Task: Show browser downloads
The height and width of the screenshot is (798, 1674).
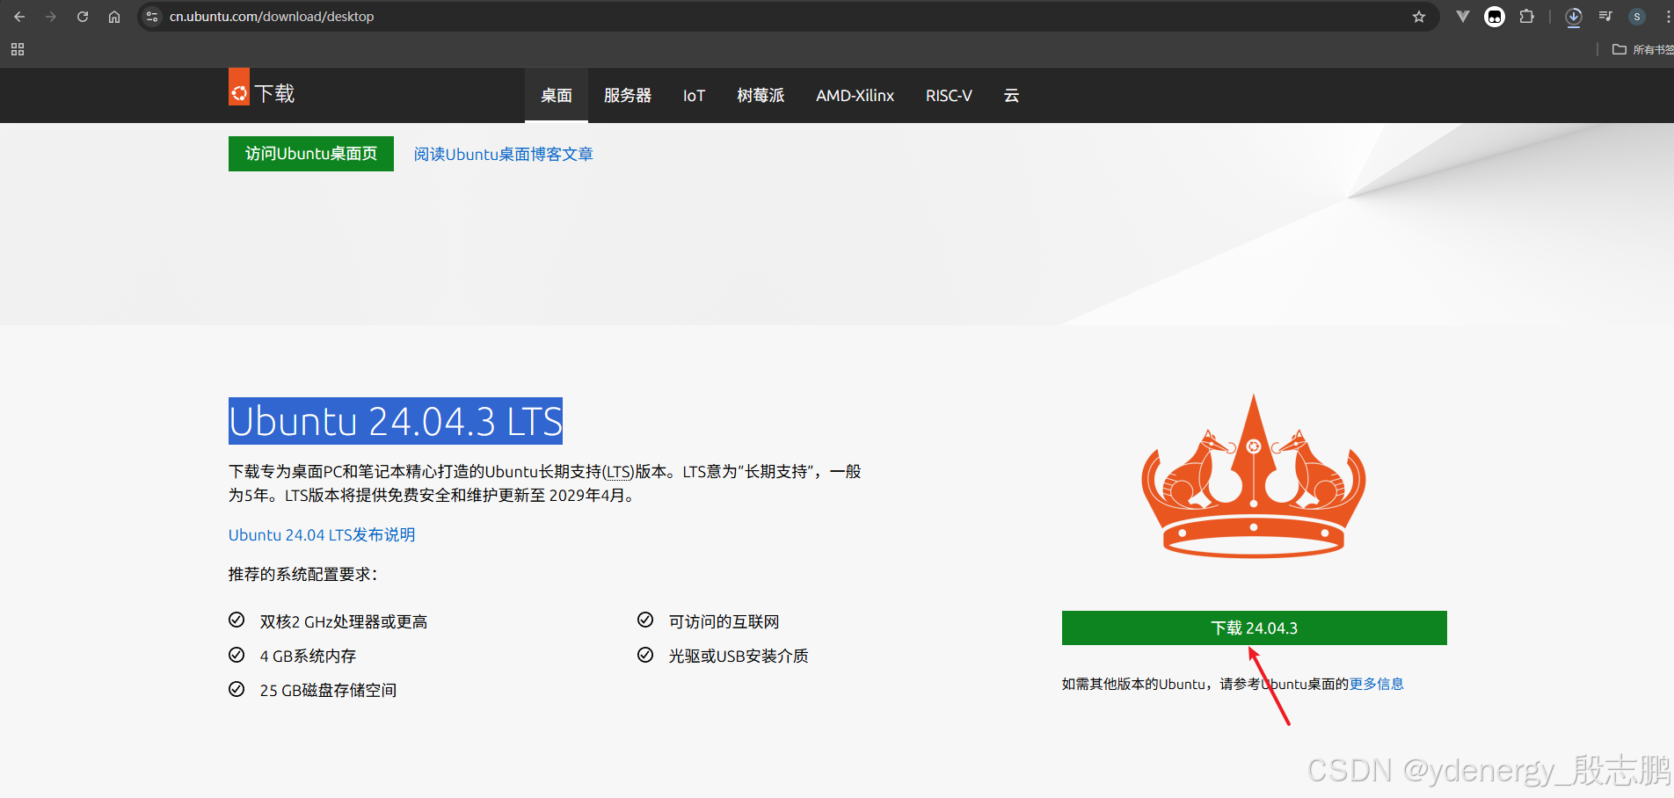Action: click(x=1574, y=17)
